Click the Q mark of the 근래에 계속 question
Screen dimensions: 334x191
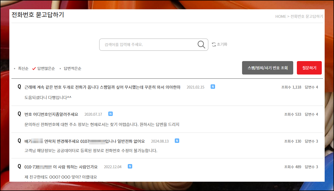[19, 87]
